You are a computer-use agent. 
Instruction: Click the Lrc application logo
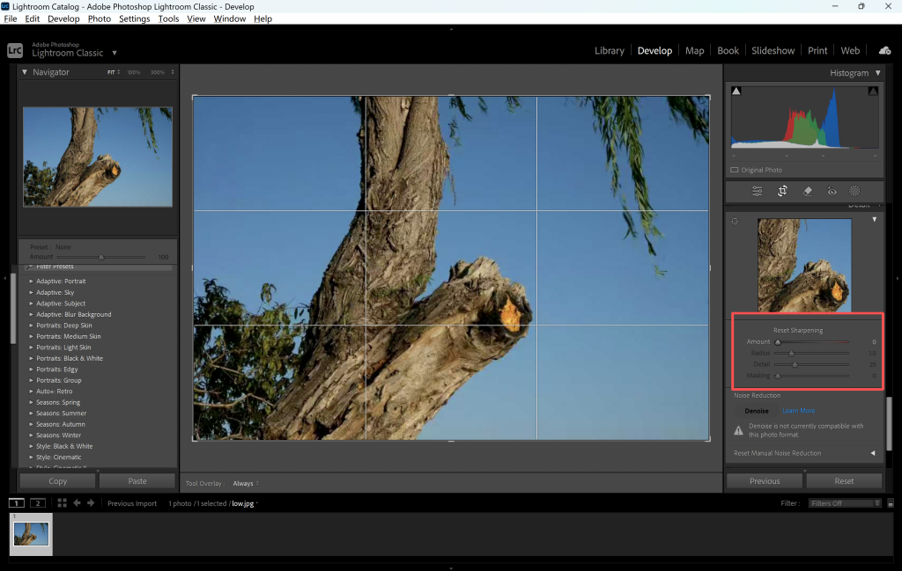15,50
